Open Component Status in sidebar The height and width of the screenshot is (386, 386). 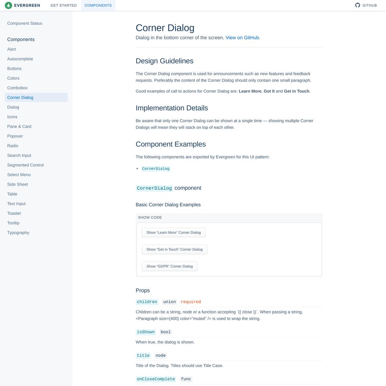25,24
